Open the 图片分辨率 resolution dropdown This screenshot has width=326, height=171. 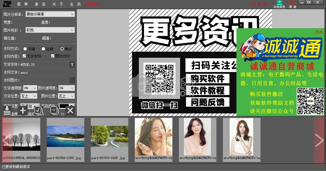50,14
